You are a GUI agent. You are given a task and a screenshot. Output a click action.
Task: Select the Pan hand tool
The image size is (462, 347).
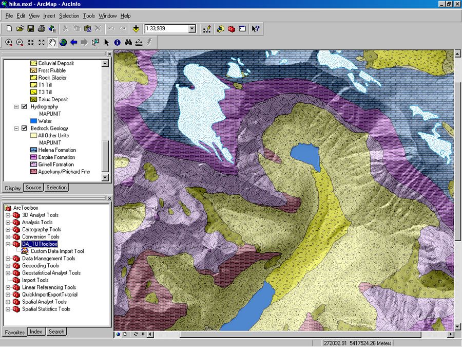52,43
